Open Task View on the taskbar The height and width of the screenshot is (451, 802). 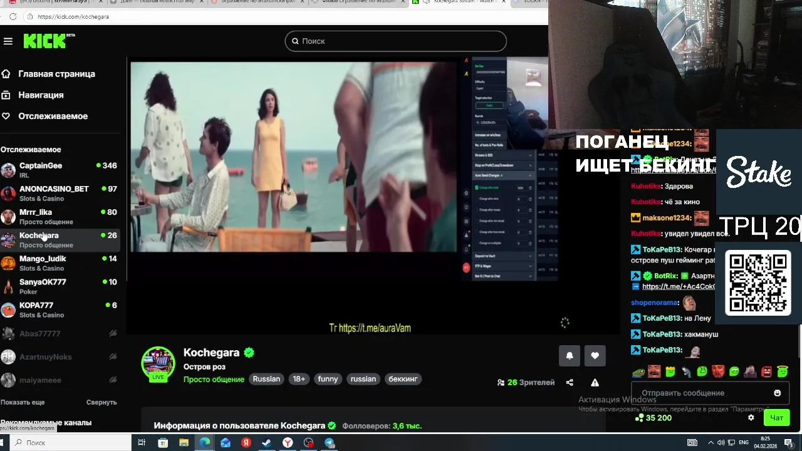coord(142,443)
